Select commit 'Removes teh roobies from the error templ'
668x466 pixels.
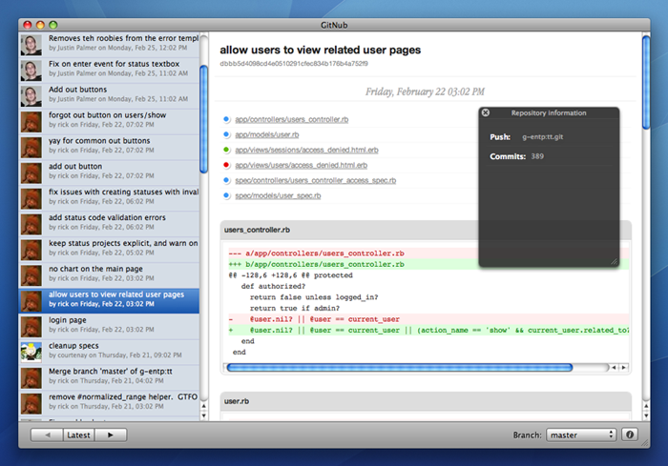click(x=109, y=44)
